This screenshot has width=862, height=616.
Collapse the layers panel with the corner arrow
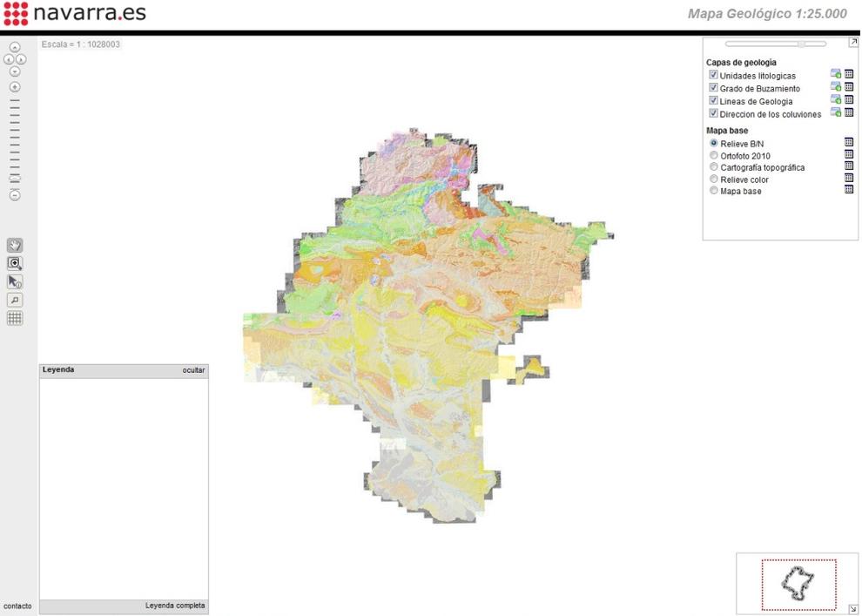coord(852,41)
